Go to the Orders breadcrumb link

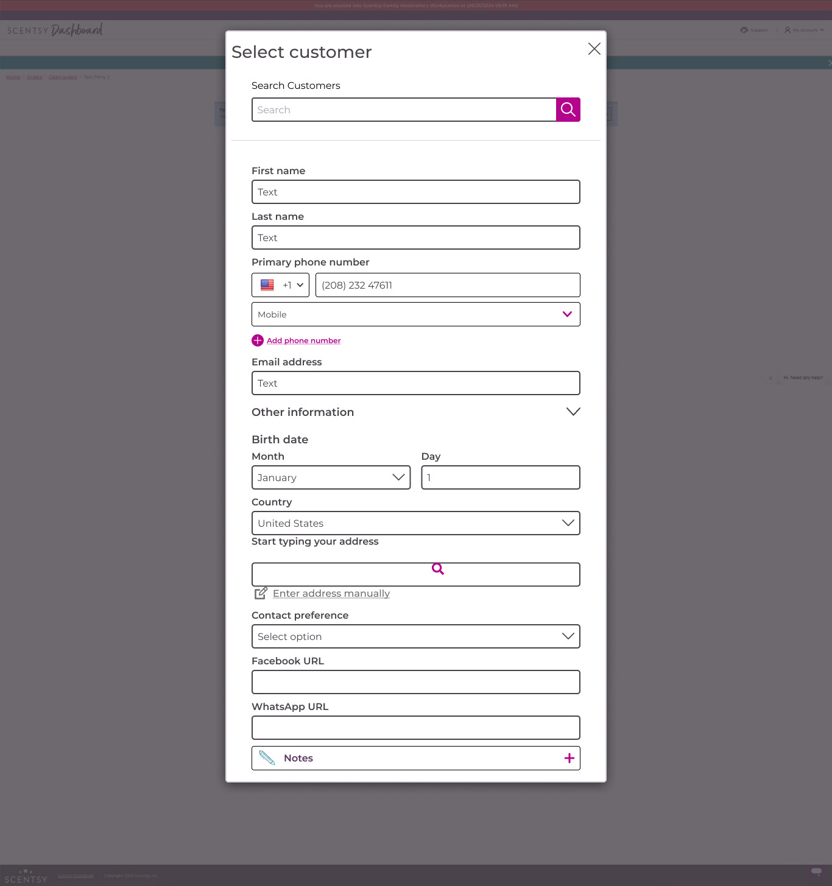tap(35, 77)
